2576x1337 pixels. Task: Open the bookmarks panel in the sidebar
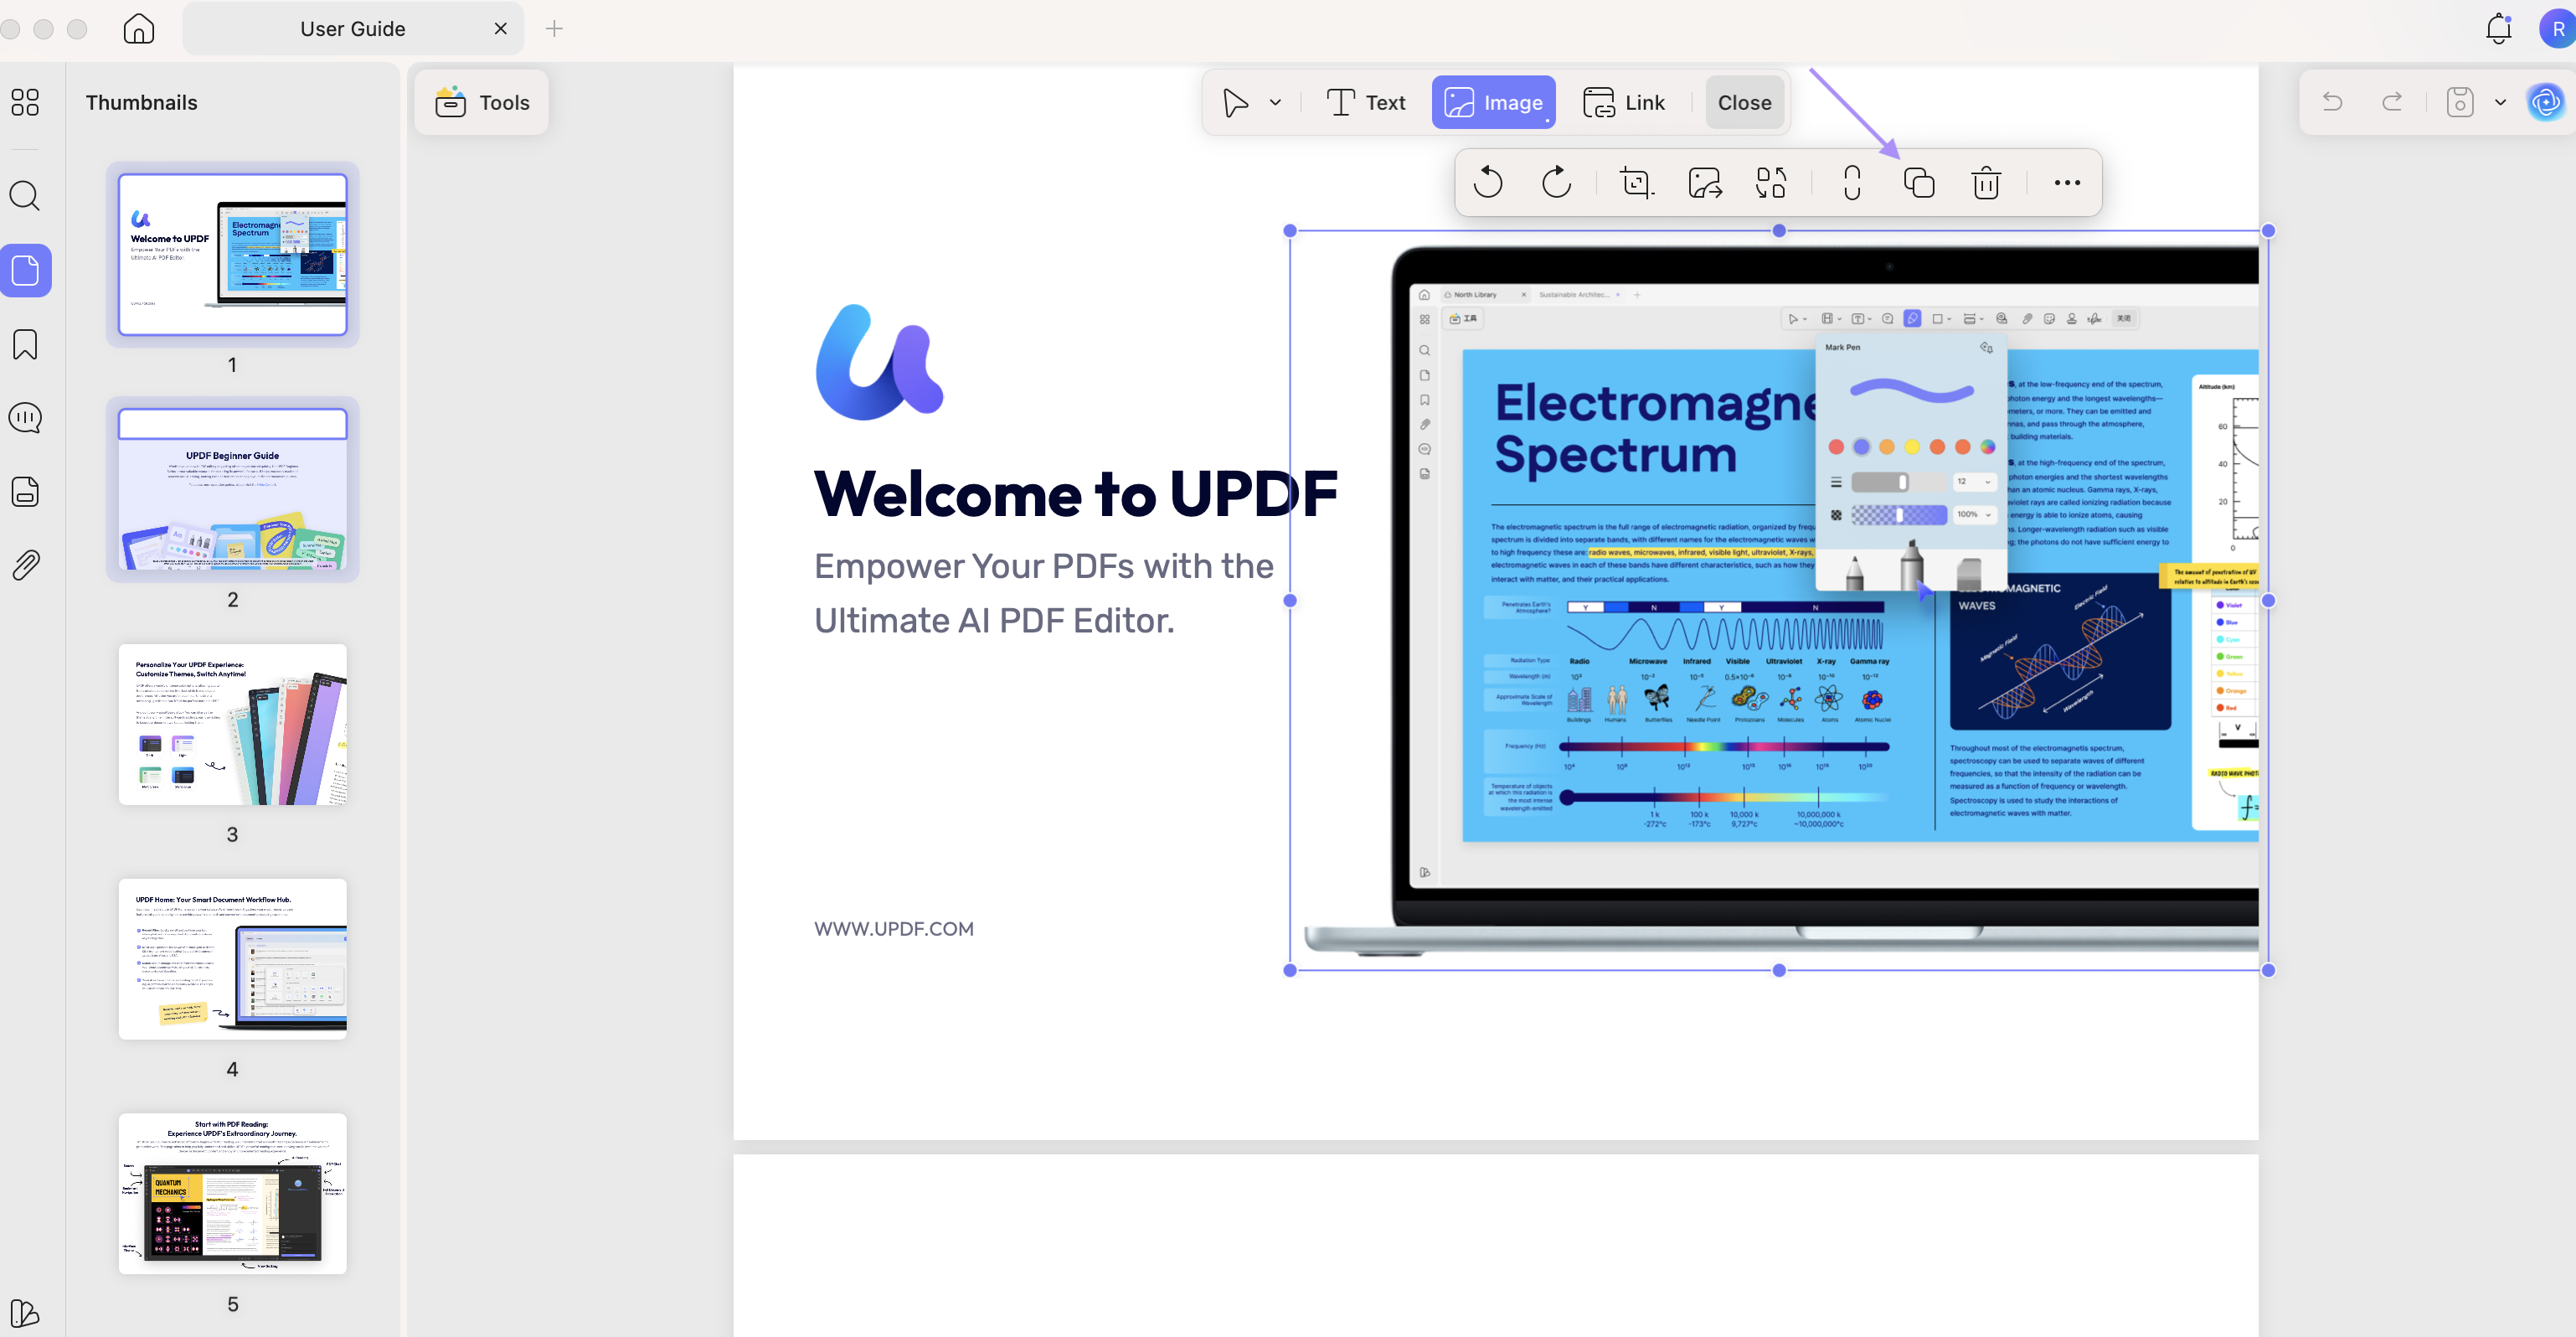pos(25,344)
